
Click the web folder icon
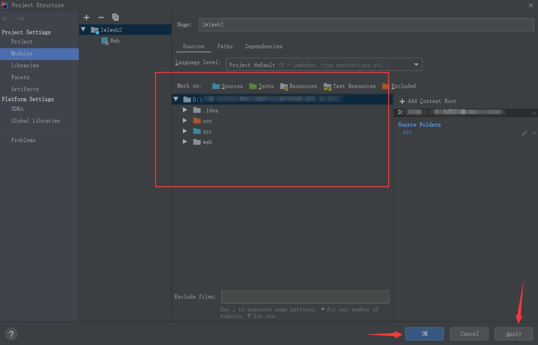pyautogui.click(x=197, y=142)
